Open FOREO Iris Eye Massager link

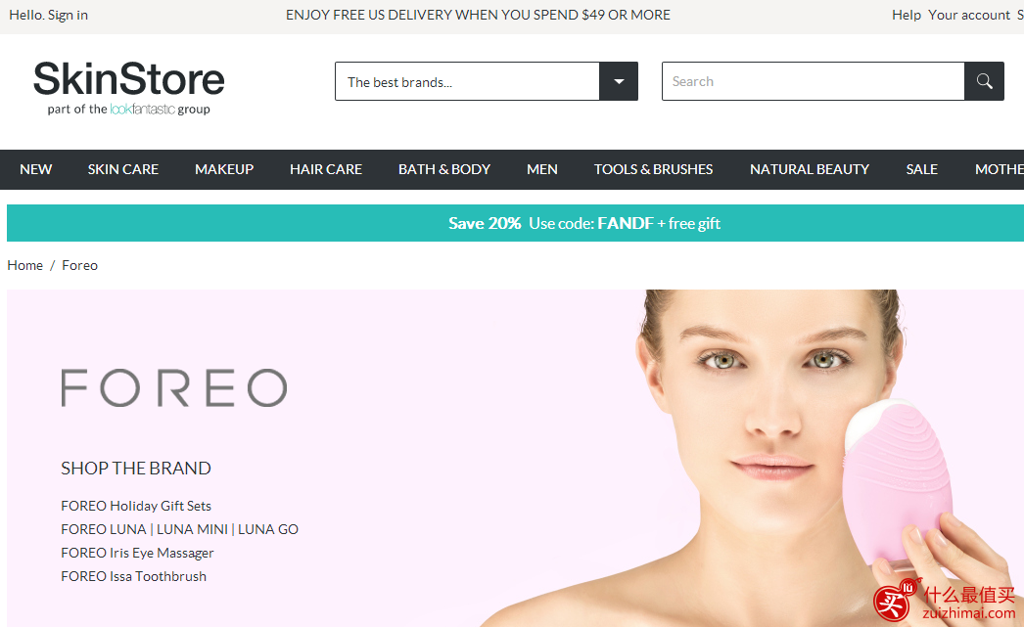(x=137, y=553)
